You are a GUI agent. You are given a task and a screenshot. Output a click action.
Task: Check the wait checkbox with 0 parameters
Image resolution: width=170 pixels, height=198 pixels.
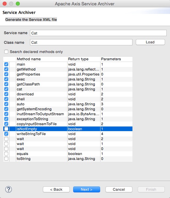click(6, 149)
